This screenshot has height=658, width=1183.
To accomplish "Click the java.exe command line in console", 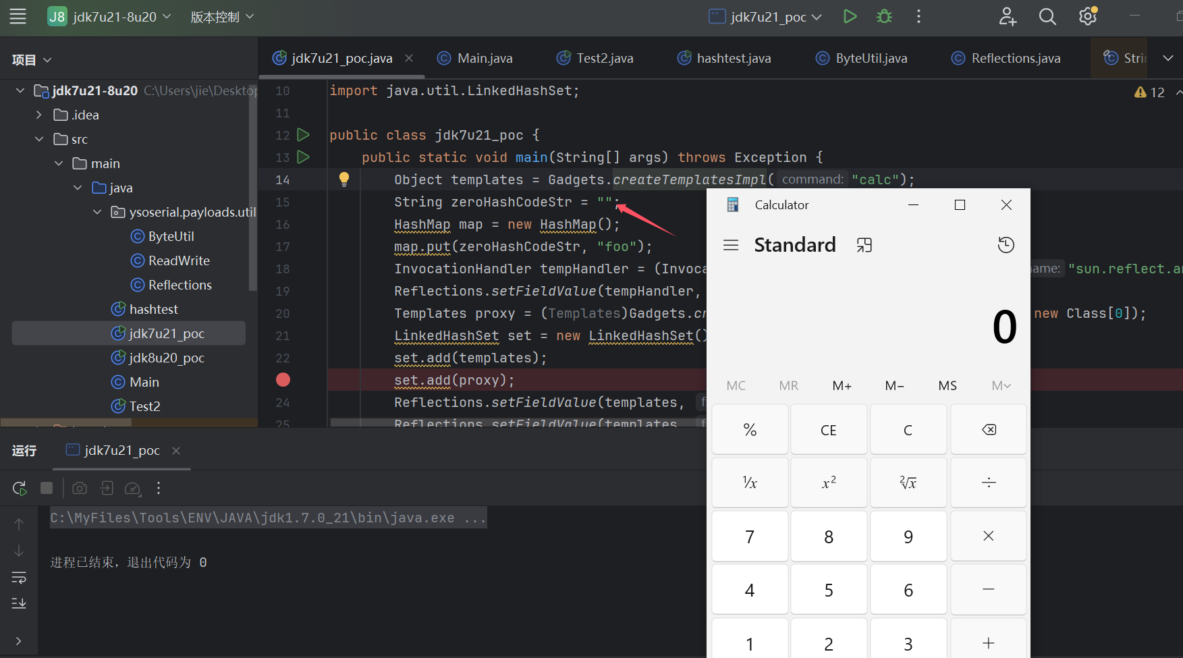I will click(x=268, y=518).
